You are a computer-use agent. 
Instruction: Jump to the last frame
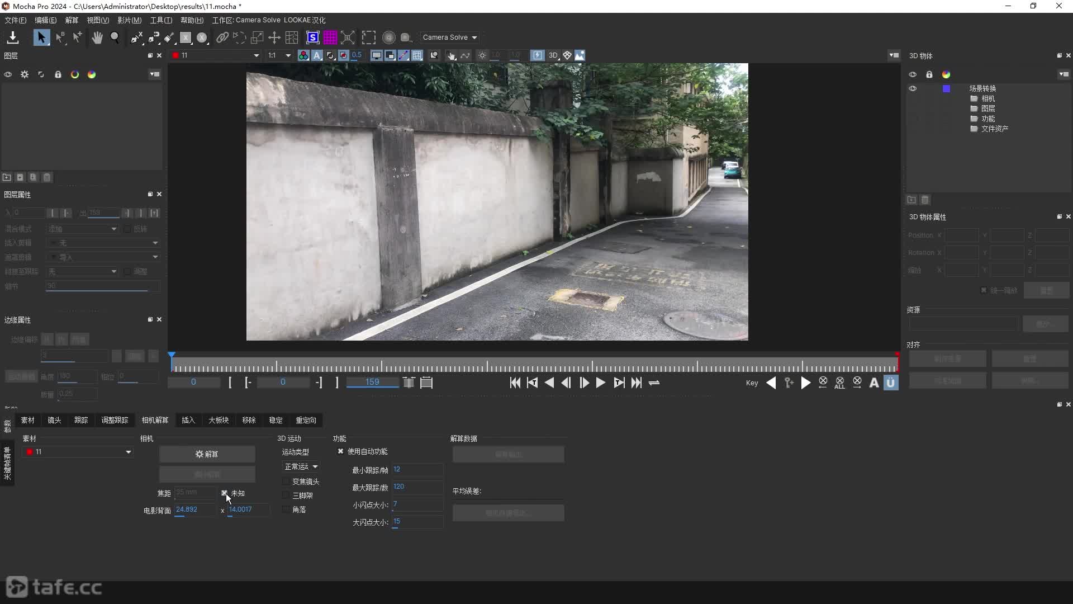pyautogui.click(x=637, y=383)
